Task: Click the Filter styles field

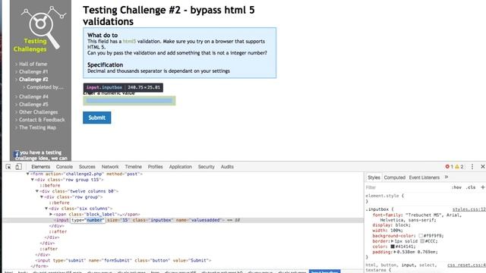Action: point(406,187)
